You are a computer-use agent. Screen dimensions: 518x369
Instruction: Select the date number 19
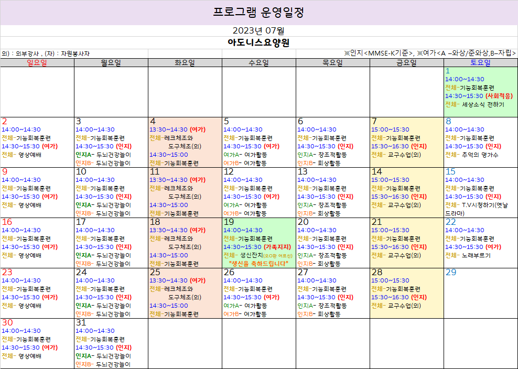click(229, 222)
